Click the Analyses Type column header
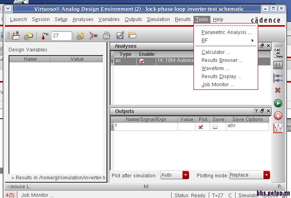291x198 pixels. [x=125, y=54]
